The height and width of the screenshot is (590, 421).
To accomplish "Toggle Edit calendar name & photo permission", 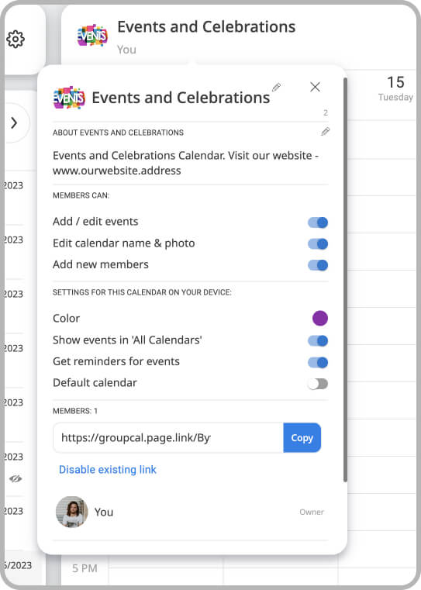I will (318, 243).
